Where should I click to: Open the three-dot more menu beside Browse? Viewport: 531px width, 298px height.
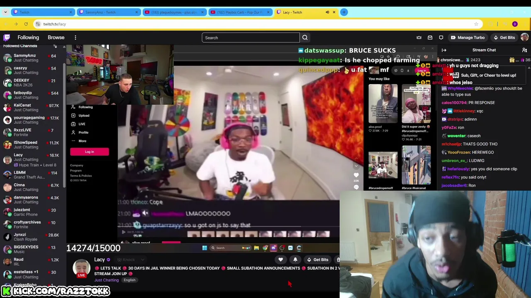(x=75, y=38)
